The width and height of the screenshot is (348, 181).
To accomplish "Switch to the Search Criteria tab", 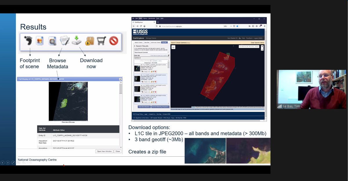I will 138,42.
